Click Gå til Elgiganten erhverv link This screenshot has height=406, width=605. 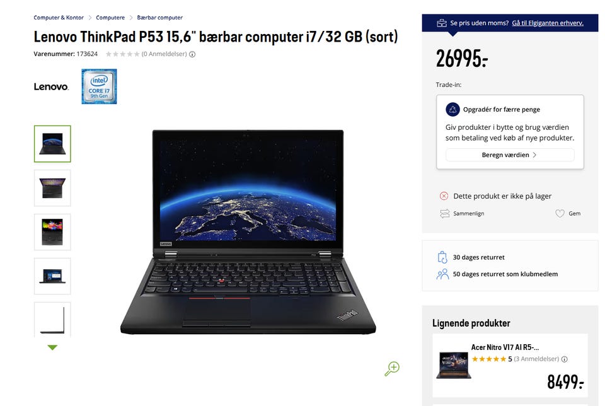(548, 23)
